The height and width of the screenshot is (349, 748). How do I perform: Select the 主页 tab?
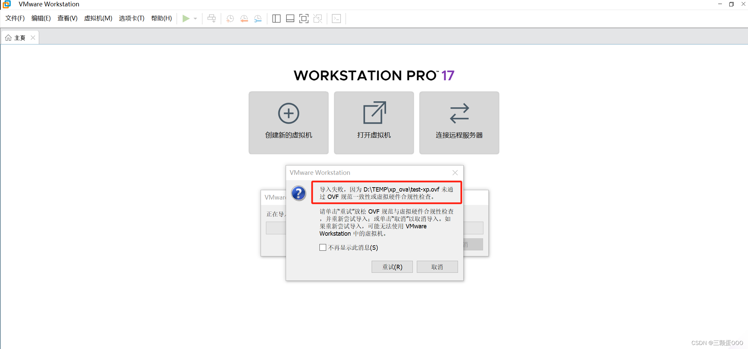click(20, 38)
